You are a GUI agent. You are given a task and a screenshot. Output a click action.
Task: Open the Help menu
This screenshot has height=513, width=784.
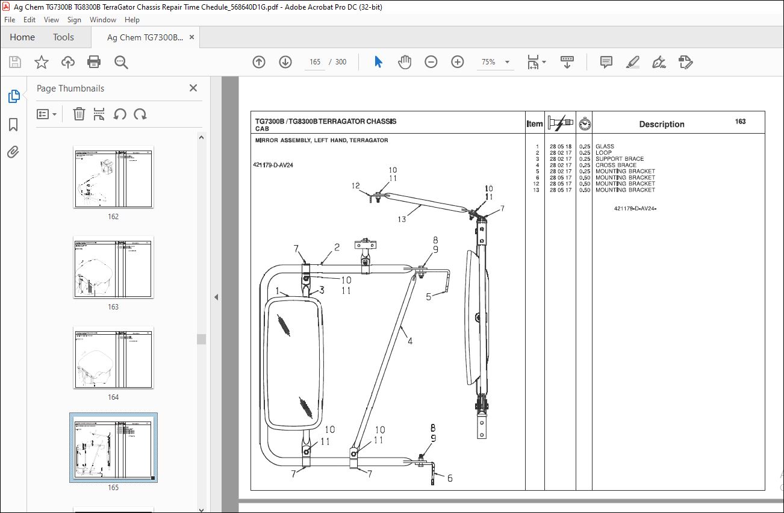[x=132, y=20]
